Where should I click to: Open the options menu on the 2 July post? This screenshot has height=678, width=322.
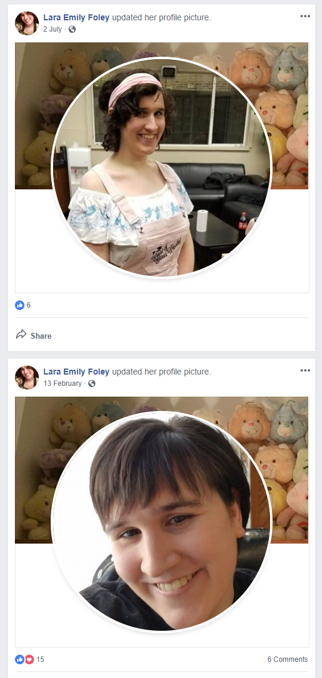(x=305, y=17)
